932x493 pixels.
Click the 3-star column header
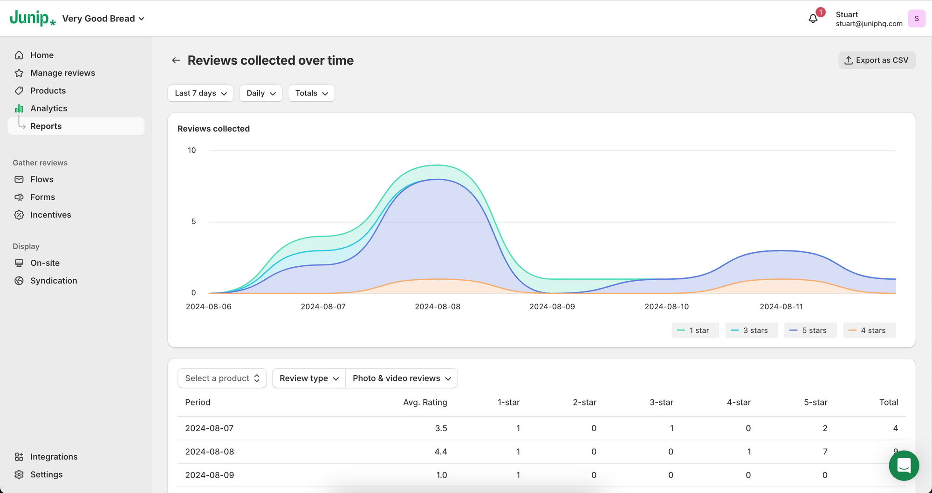661,402
